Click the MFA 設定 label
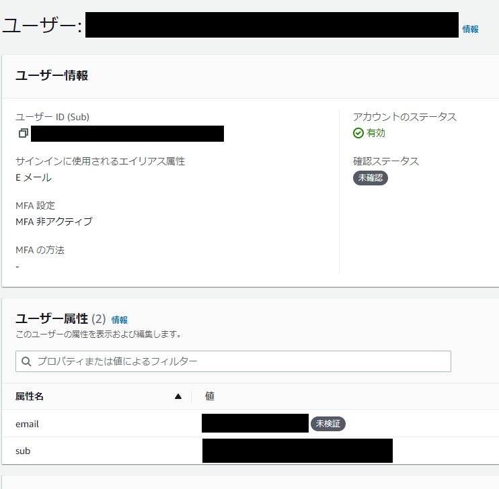This screenshot has height=489, width=499. tap(36, 206)
